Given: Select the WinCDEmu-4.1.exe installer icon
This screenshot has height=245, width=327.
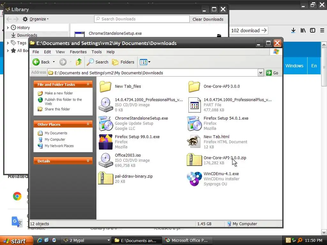Looking at the screenshot, I should (x=194, y=179).
